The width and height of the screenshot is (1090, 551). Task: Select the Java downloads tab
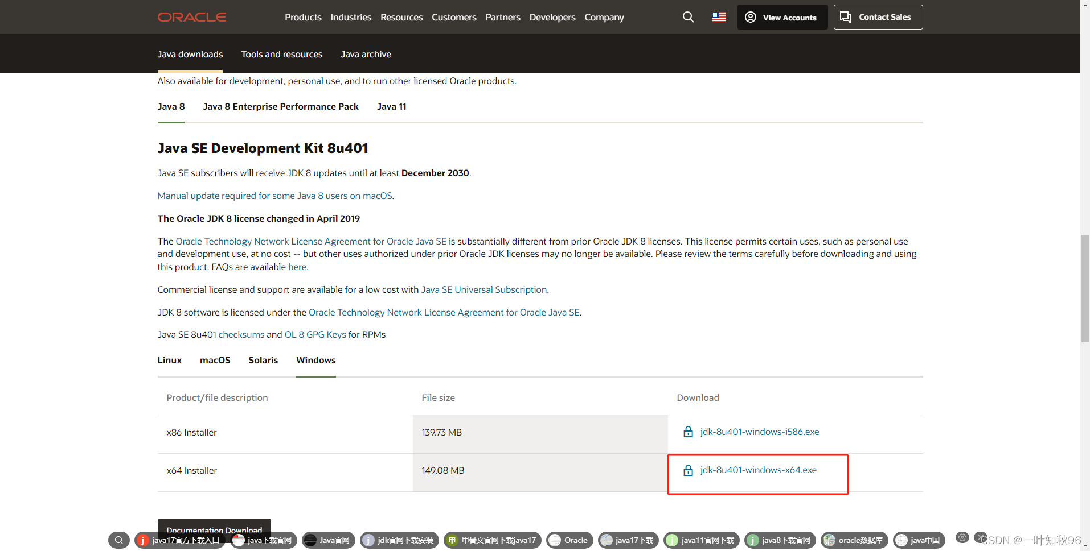(x=190, y=54)
